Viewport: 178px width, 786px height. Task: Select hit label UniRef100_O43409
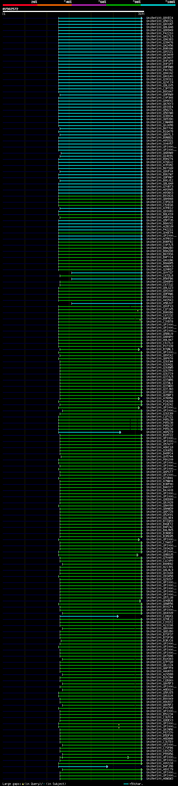pos(160,55)
